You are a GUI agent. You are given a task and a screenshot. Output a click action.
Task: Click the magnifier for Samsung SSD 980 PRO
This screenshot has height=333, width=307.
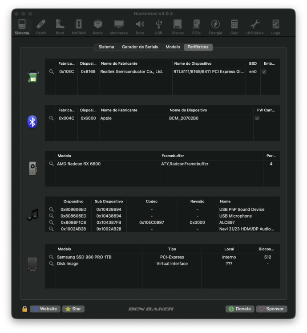coord(51,257)
